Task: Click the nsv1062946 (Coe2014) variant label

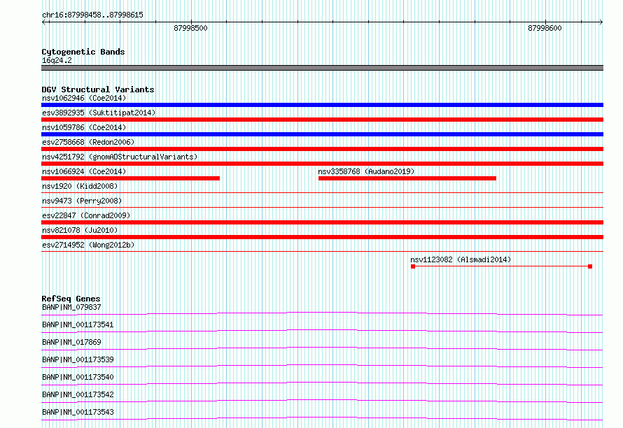Action: coord(84,98)
